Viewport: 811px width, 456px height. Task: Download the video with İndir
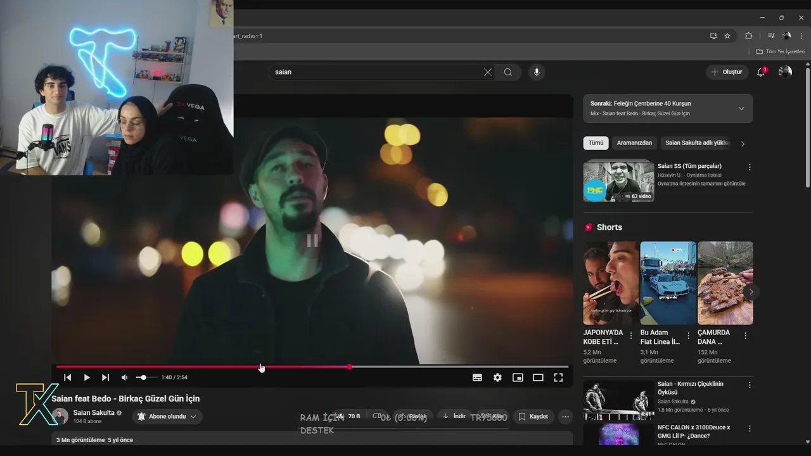point(454,416)
